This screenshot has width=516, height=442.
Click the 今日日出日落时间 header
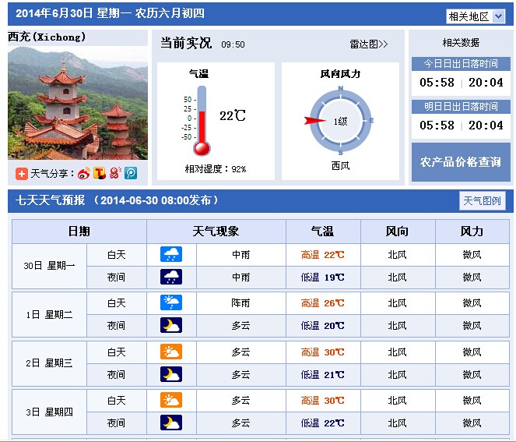coord(461,64)
